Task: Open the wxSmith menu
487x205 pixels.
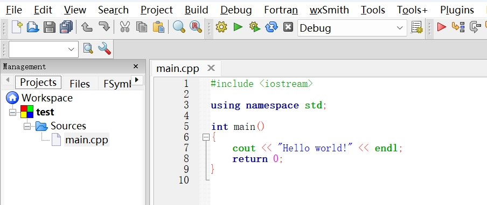Action: (329, 10)
